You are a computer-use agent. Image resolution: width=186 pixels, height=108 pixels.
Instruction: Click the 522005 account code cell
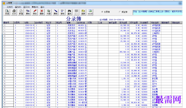point(145,78)
